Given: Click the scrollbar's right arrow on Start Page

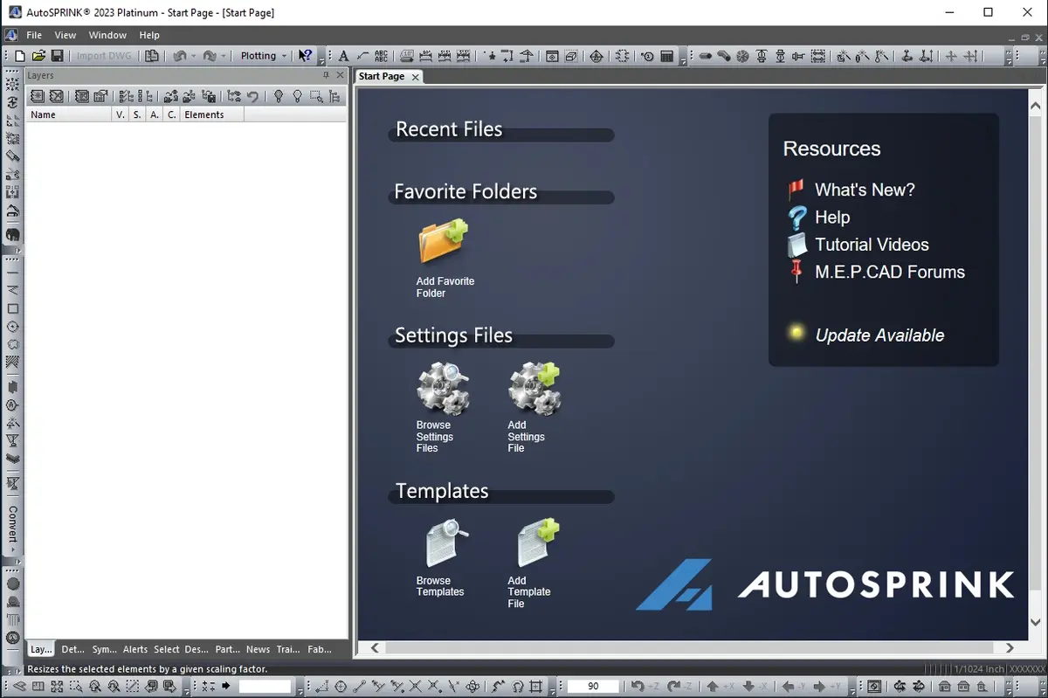Looking at the screenshot, I should (x=1010, y=648).
